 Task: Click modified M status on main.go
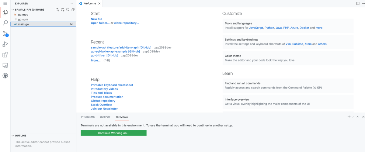point(71,24)
